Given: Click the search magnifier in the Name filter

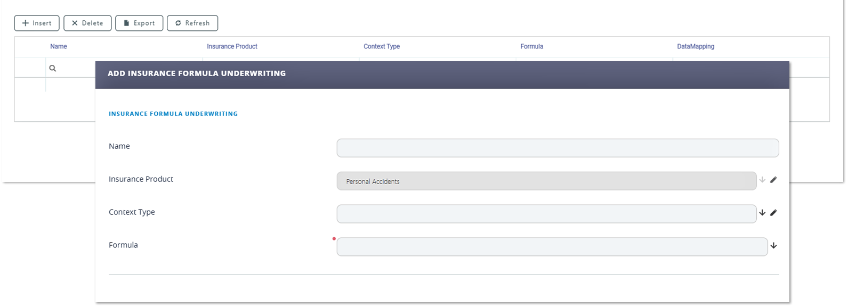Looking at the screenshot, I should point(53,69).
